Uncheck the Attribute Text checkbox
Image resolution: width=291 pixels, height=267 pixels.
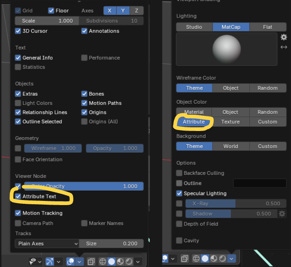[x=18, y=196]
